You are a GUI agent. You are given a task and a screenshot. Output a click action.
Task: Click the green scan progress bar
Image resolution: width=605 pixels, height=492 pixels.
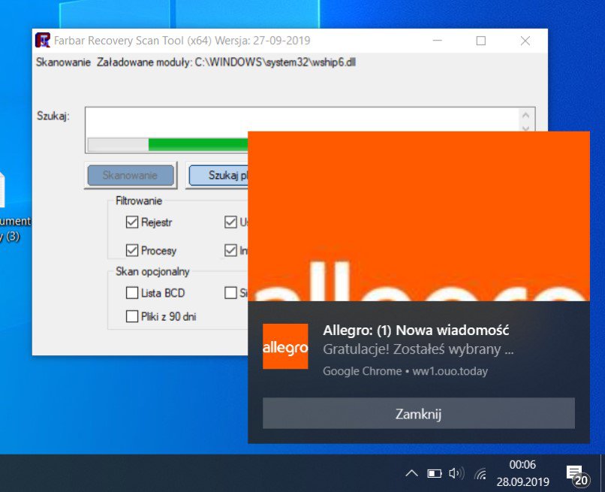click(168, 144)
